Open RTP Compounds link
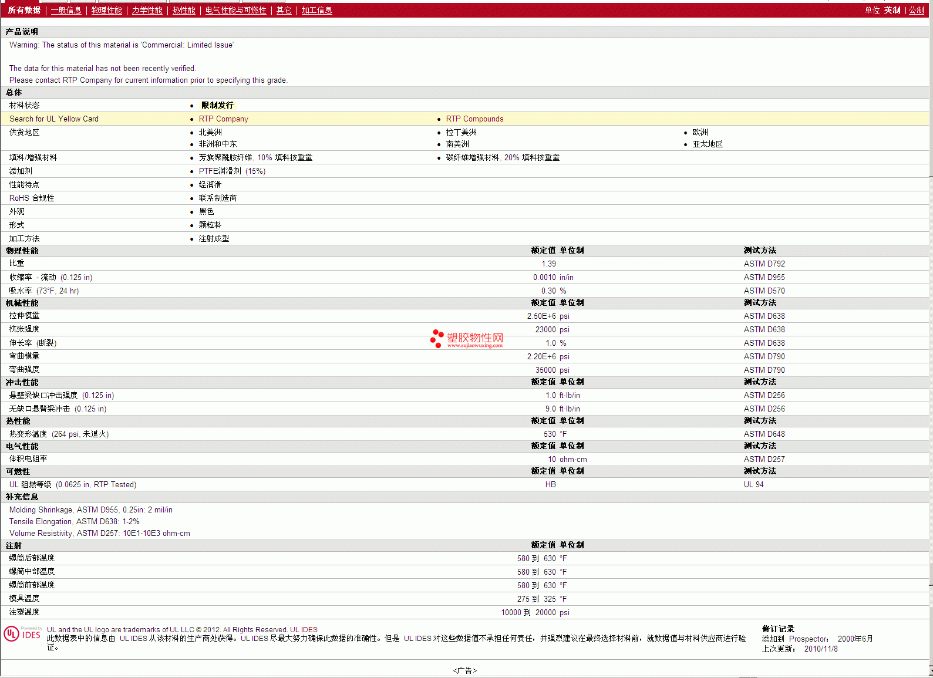Screen dimensions: 933x678 (475, 119)
